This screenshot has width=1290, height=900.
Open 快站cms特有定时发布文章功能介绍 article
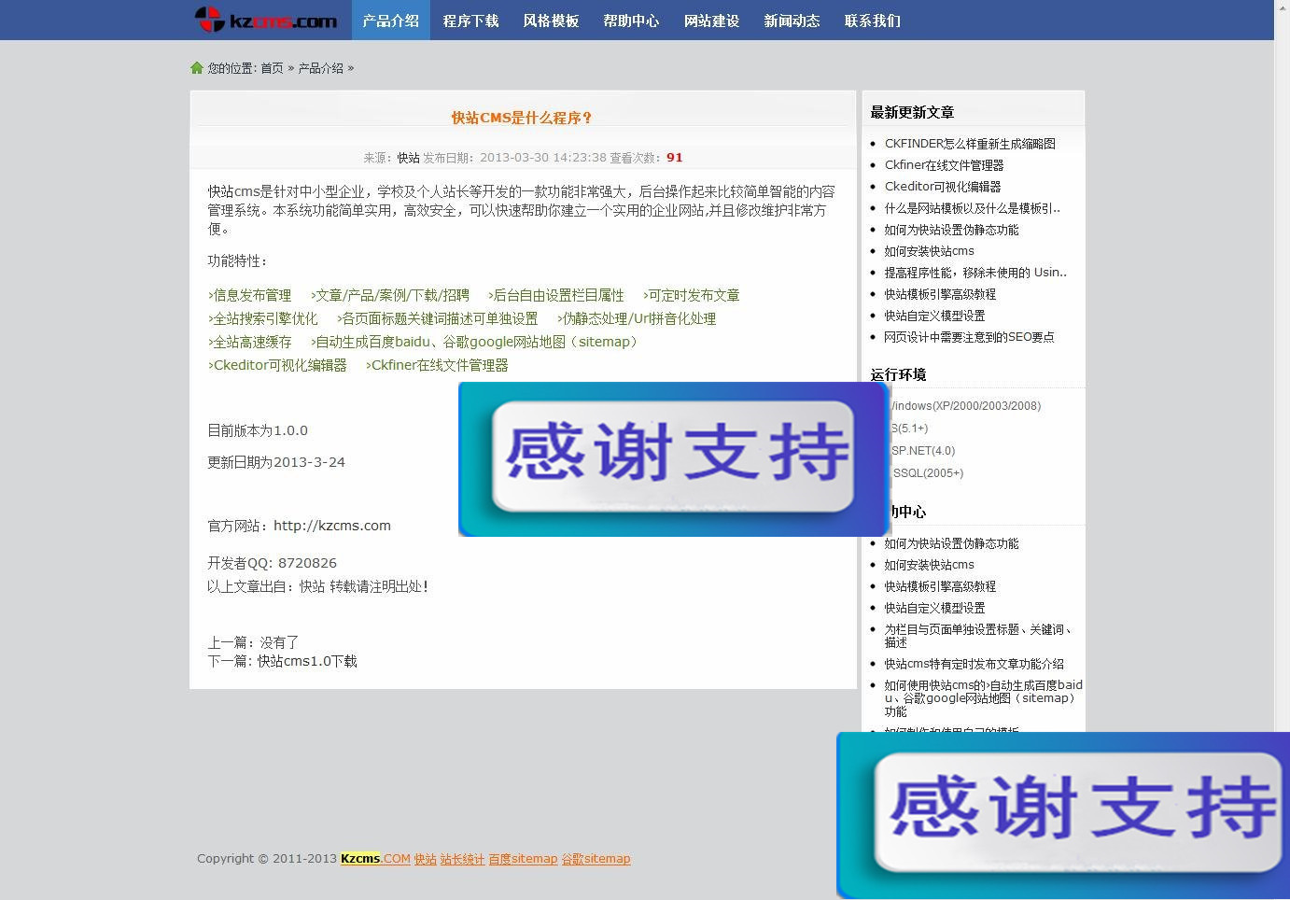tap(974, 664)
